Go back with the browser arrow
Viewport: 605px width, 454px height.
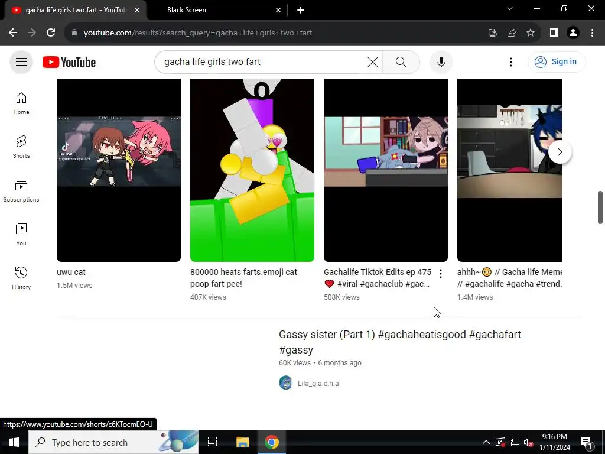click(13, 33)
